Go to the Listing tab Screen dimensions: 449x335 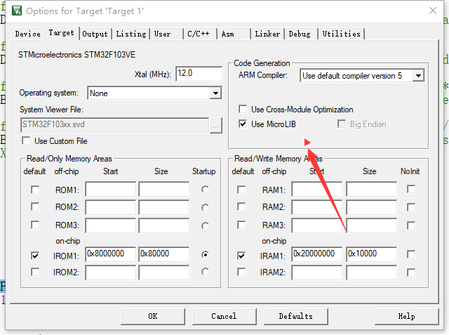(131, 34)
